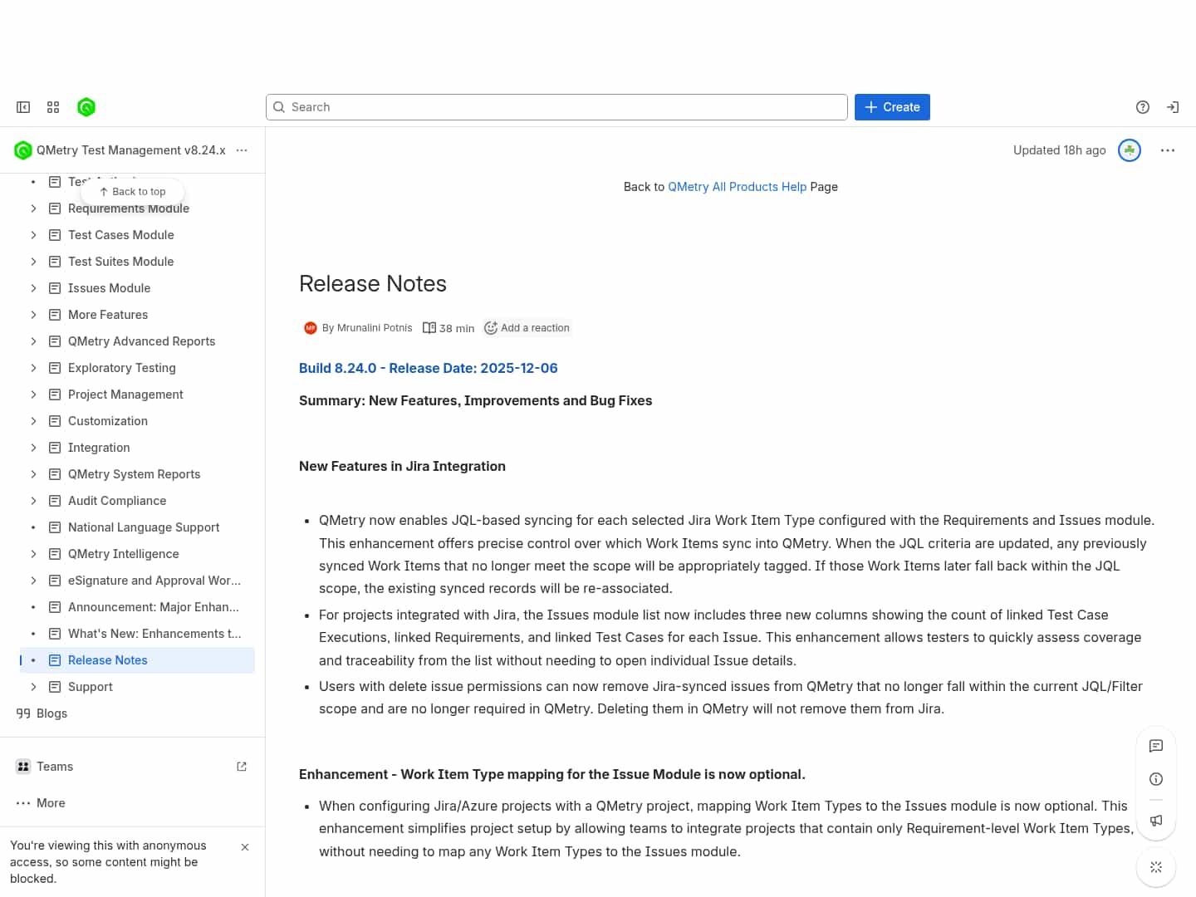Click the external link icon beside Teams
This screenshot has height=897, width=1196.
click(242, 767)
